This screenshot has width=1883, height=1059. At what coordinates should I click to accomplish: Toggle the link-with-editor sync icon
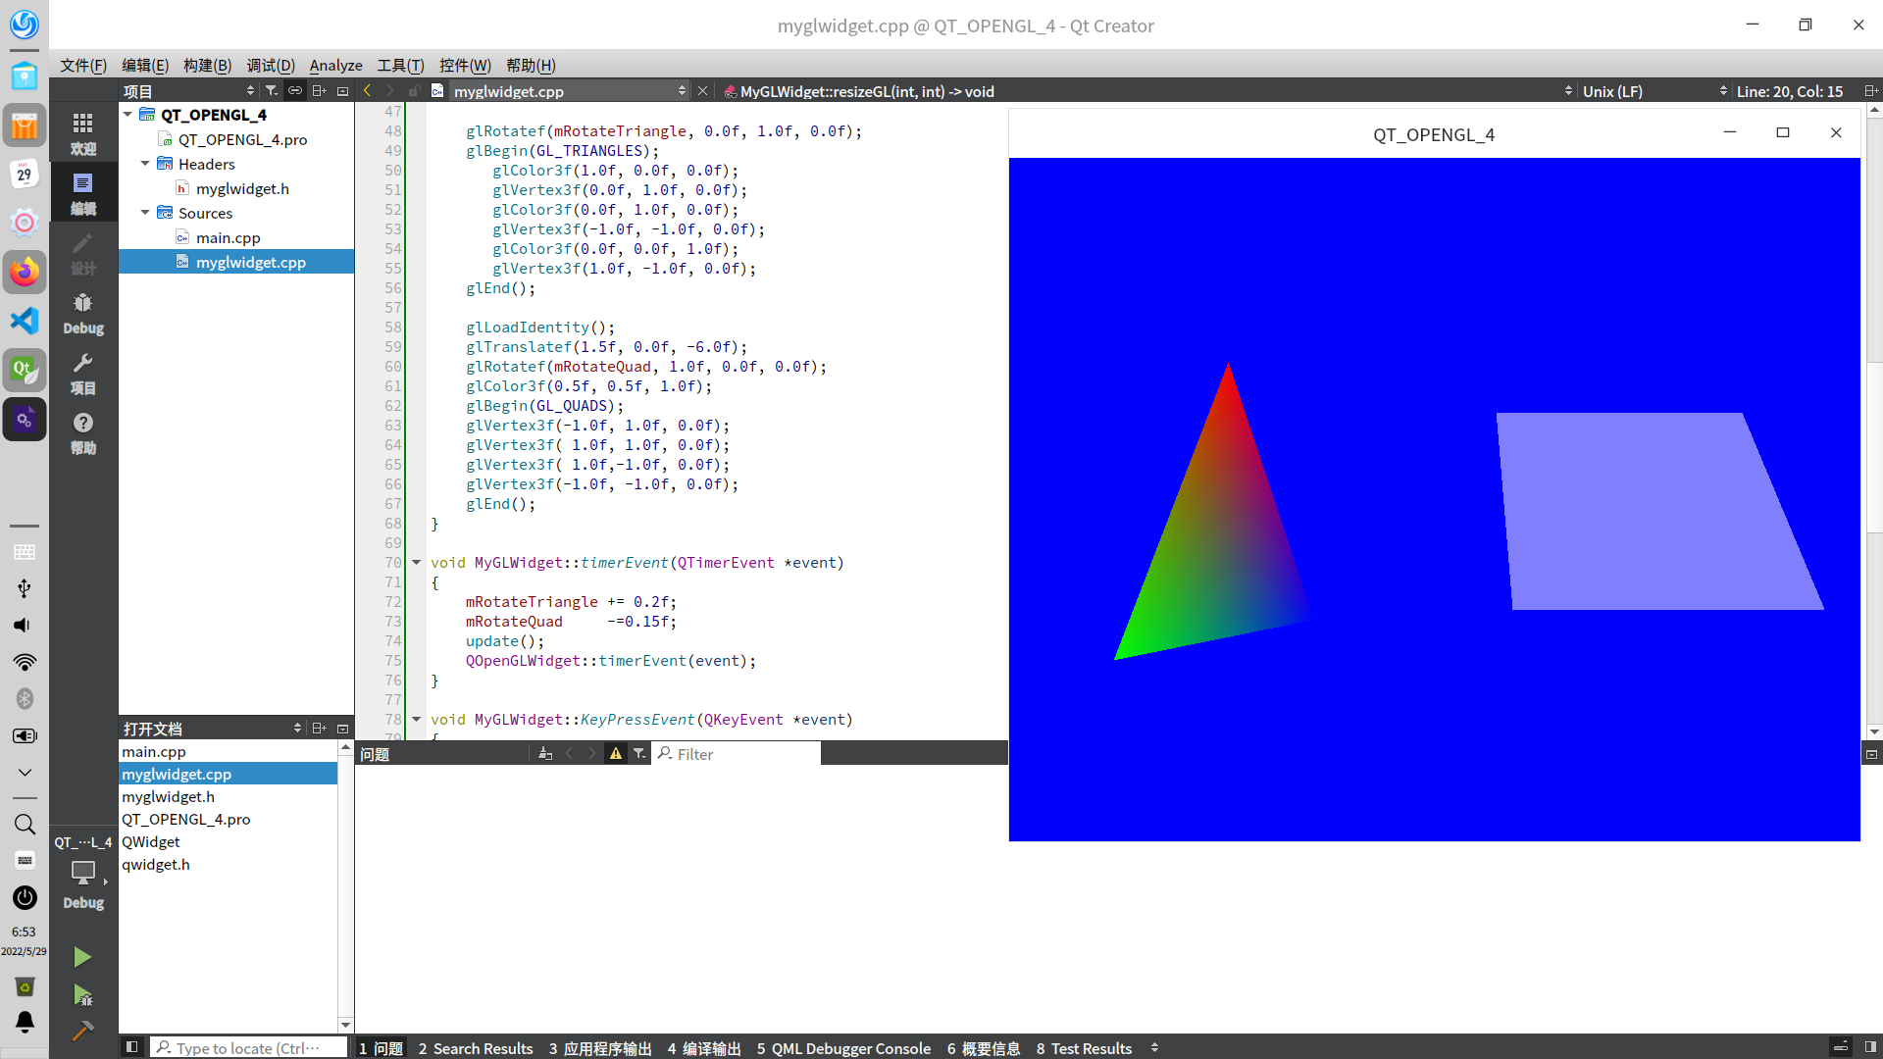(x=295, y=91)
